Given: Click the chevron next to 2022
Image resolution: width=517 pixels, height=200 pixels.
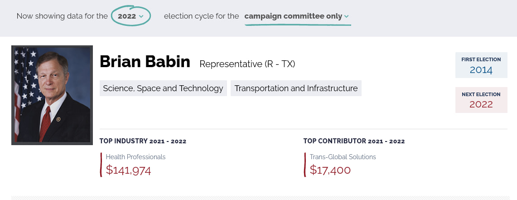Looking at the screenshot, I should [141, 16].
